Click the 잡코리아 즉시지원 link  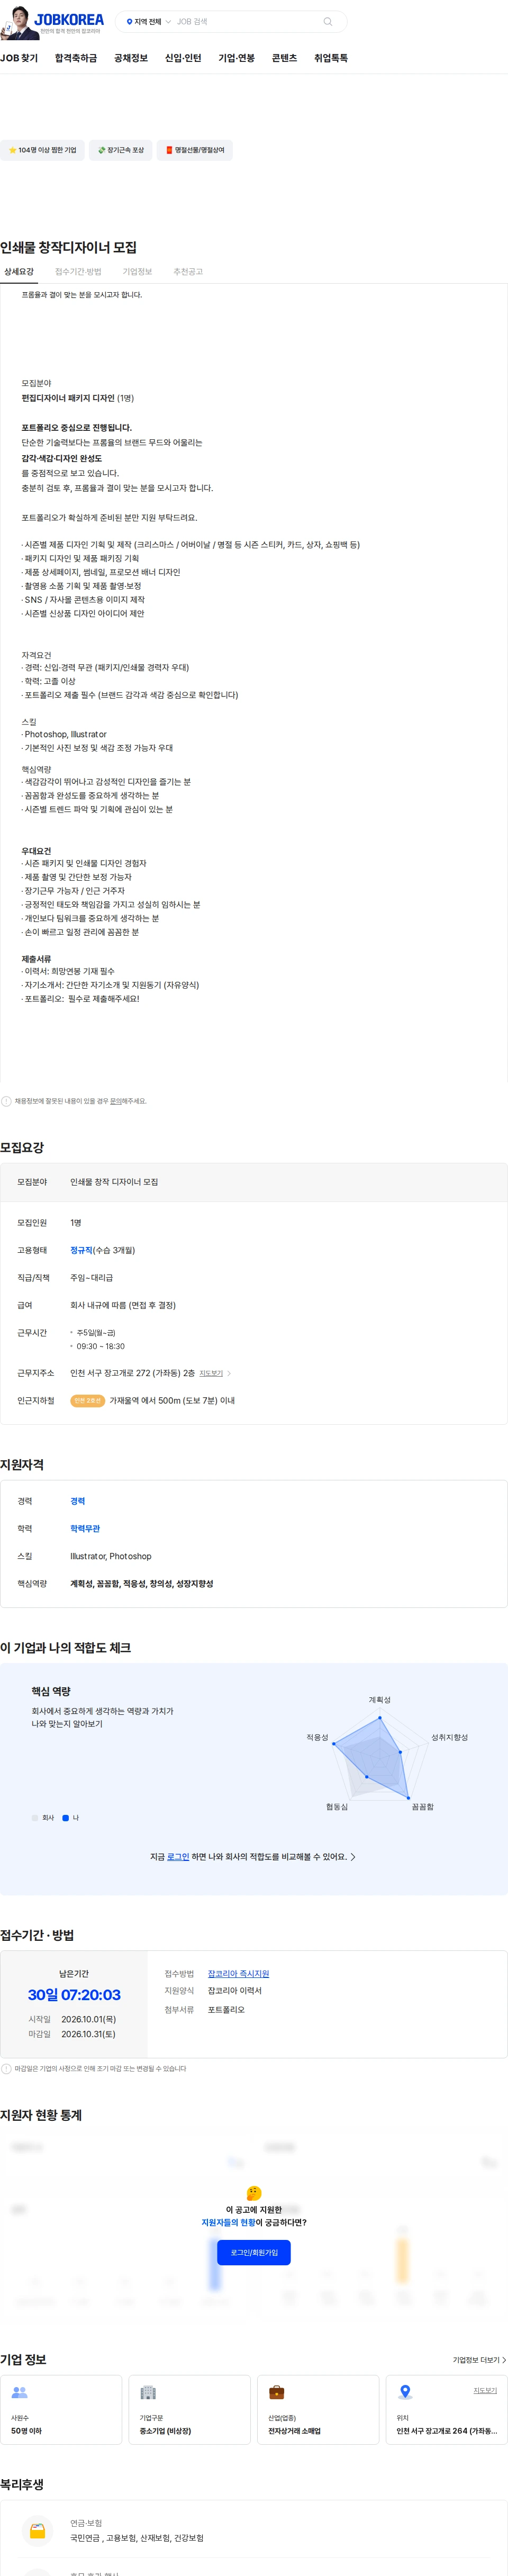238,1974
